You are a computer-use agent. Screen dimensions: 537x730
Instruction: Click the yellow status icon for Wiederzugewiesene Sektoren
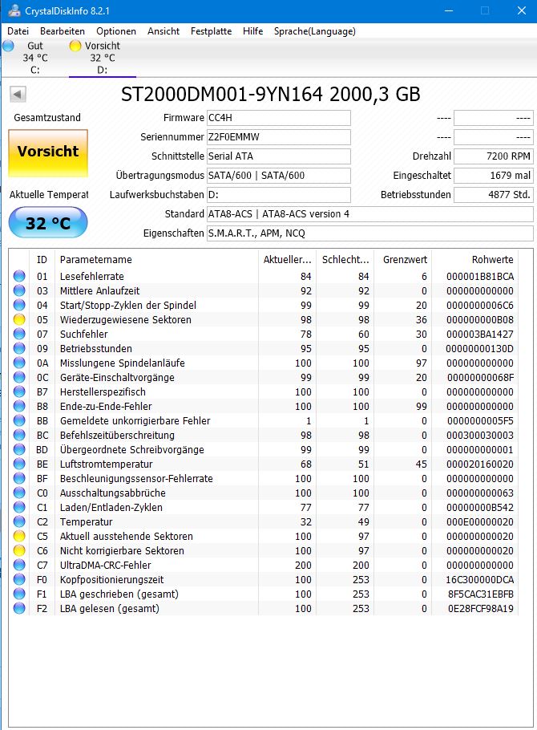point(19,319)
